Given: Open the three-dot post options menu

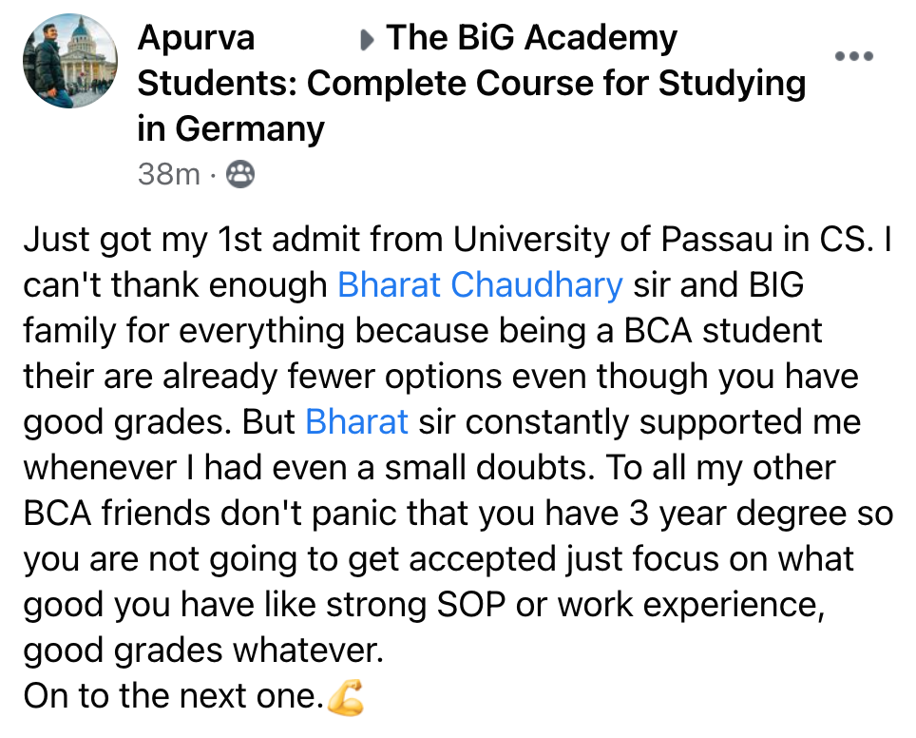Looking at the screenshot, I should (853, 56).
